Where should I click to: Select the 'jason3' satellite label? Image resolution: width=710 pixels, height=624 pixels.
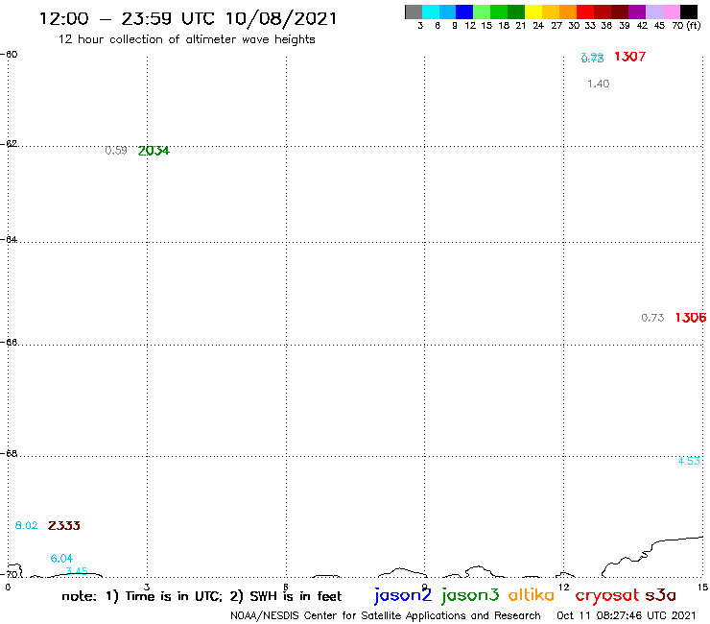(x=470, y=595)
